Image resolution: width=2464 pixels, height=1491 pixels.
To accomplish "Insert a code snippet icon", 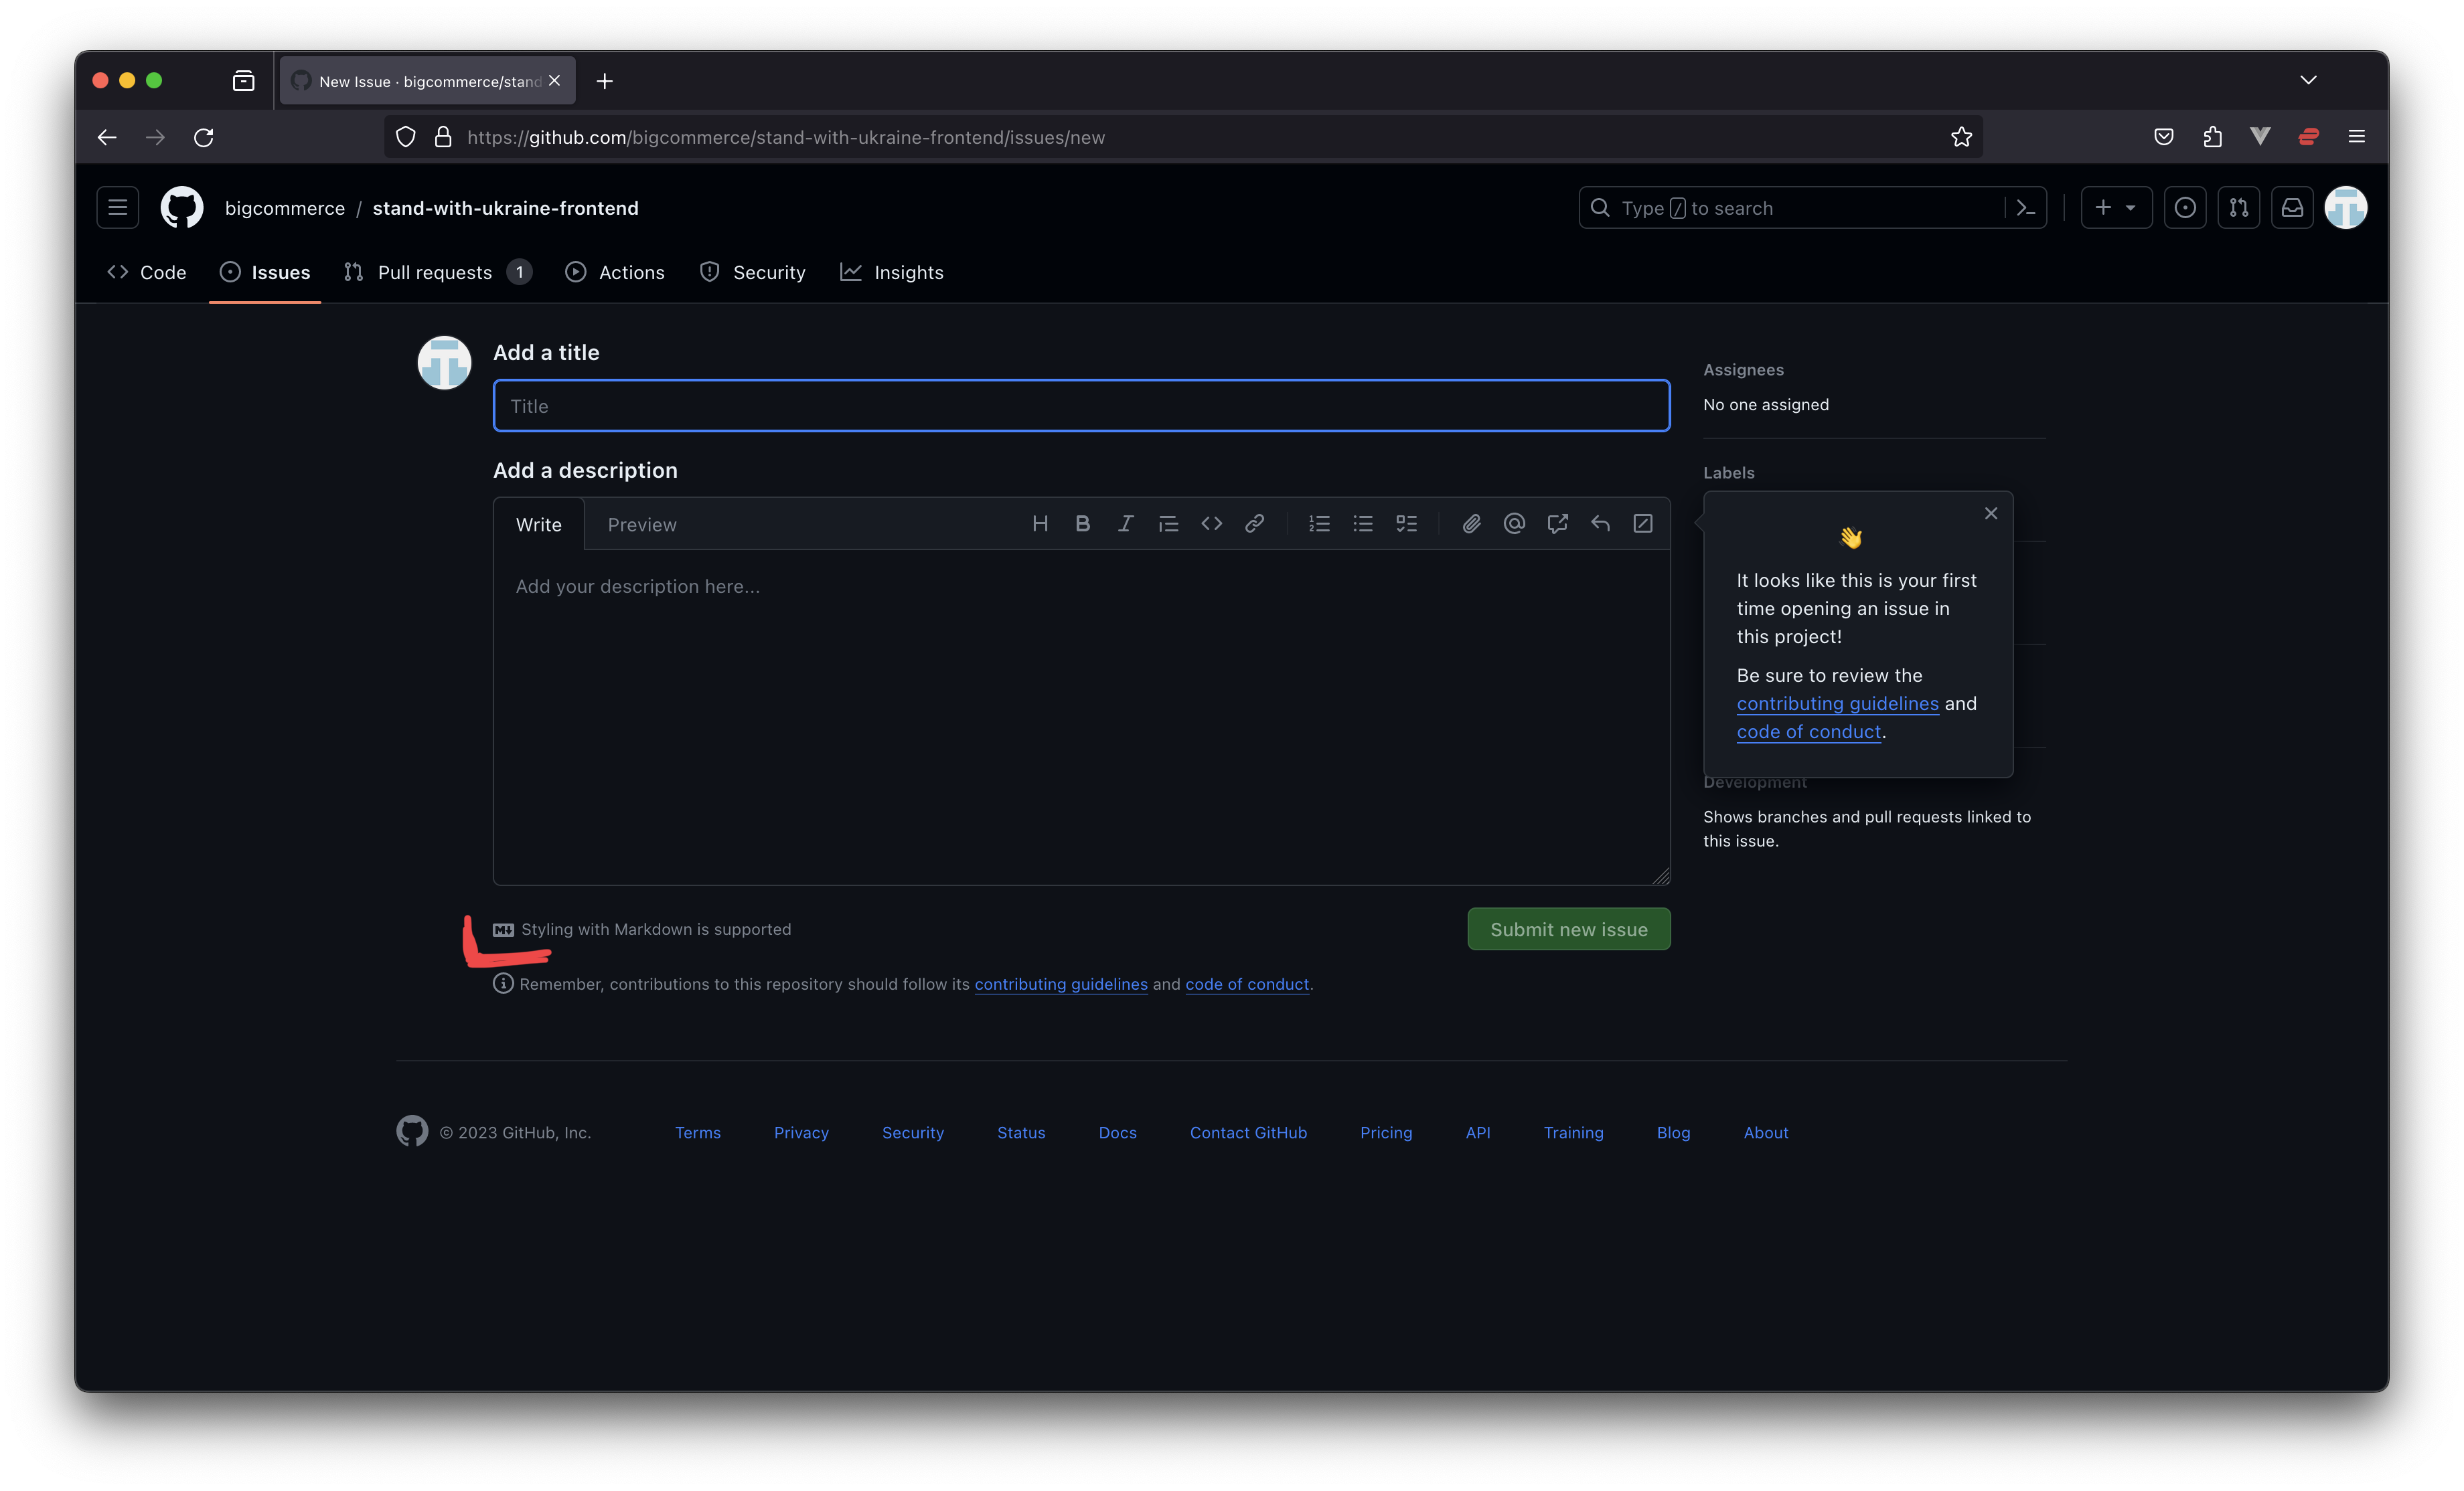I will point(1211,523).
